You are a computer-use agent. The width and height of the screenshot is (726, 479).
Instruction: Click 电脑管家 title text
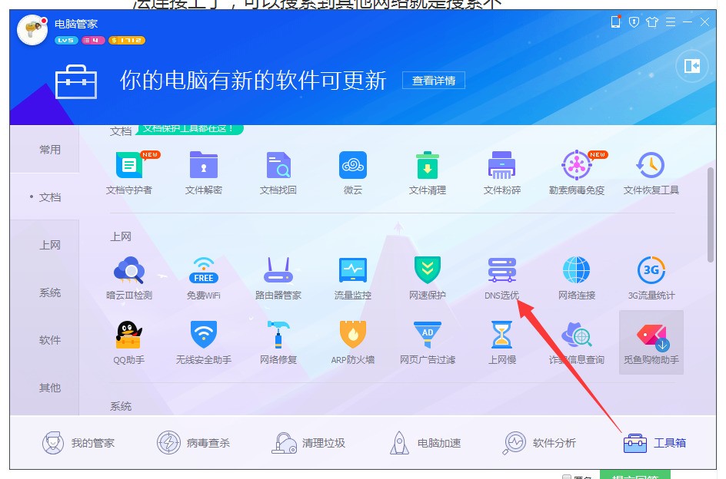[x=76, y=24]
